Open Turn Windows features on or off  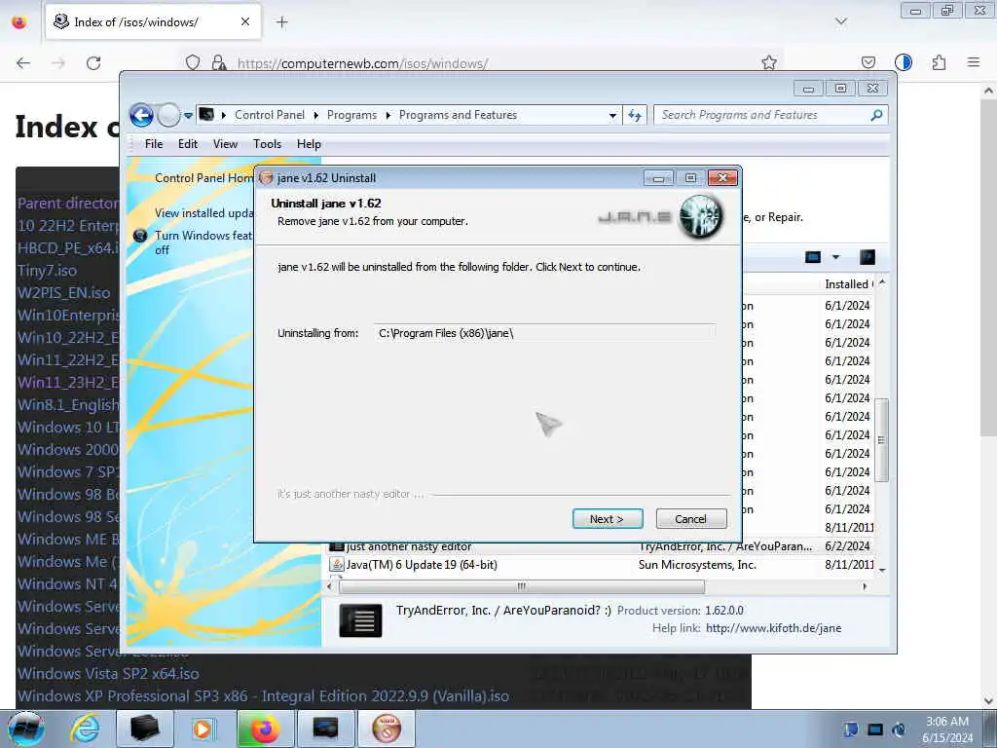point(203,243)
